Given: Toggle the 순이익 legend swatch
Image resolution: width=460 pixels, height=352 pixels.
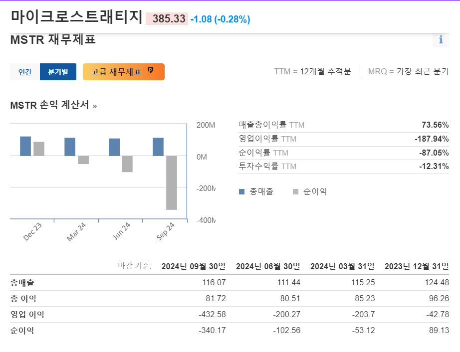Looking at the screenshot, I should click(x=295, y=191).
